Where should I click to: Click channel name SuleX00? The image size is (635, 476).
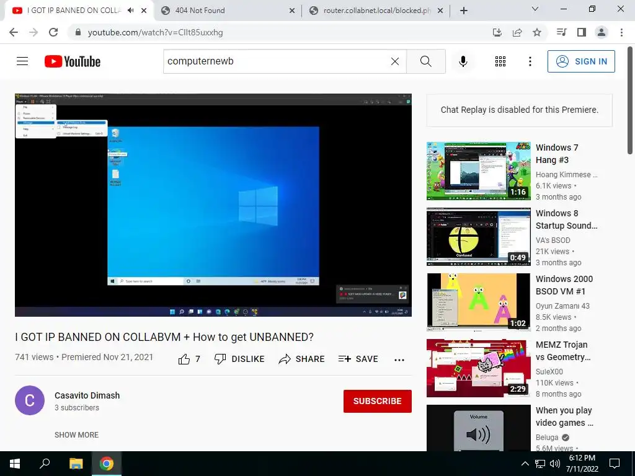(549, 372)
